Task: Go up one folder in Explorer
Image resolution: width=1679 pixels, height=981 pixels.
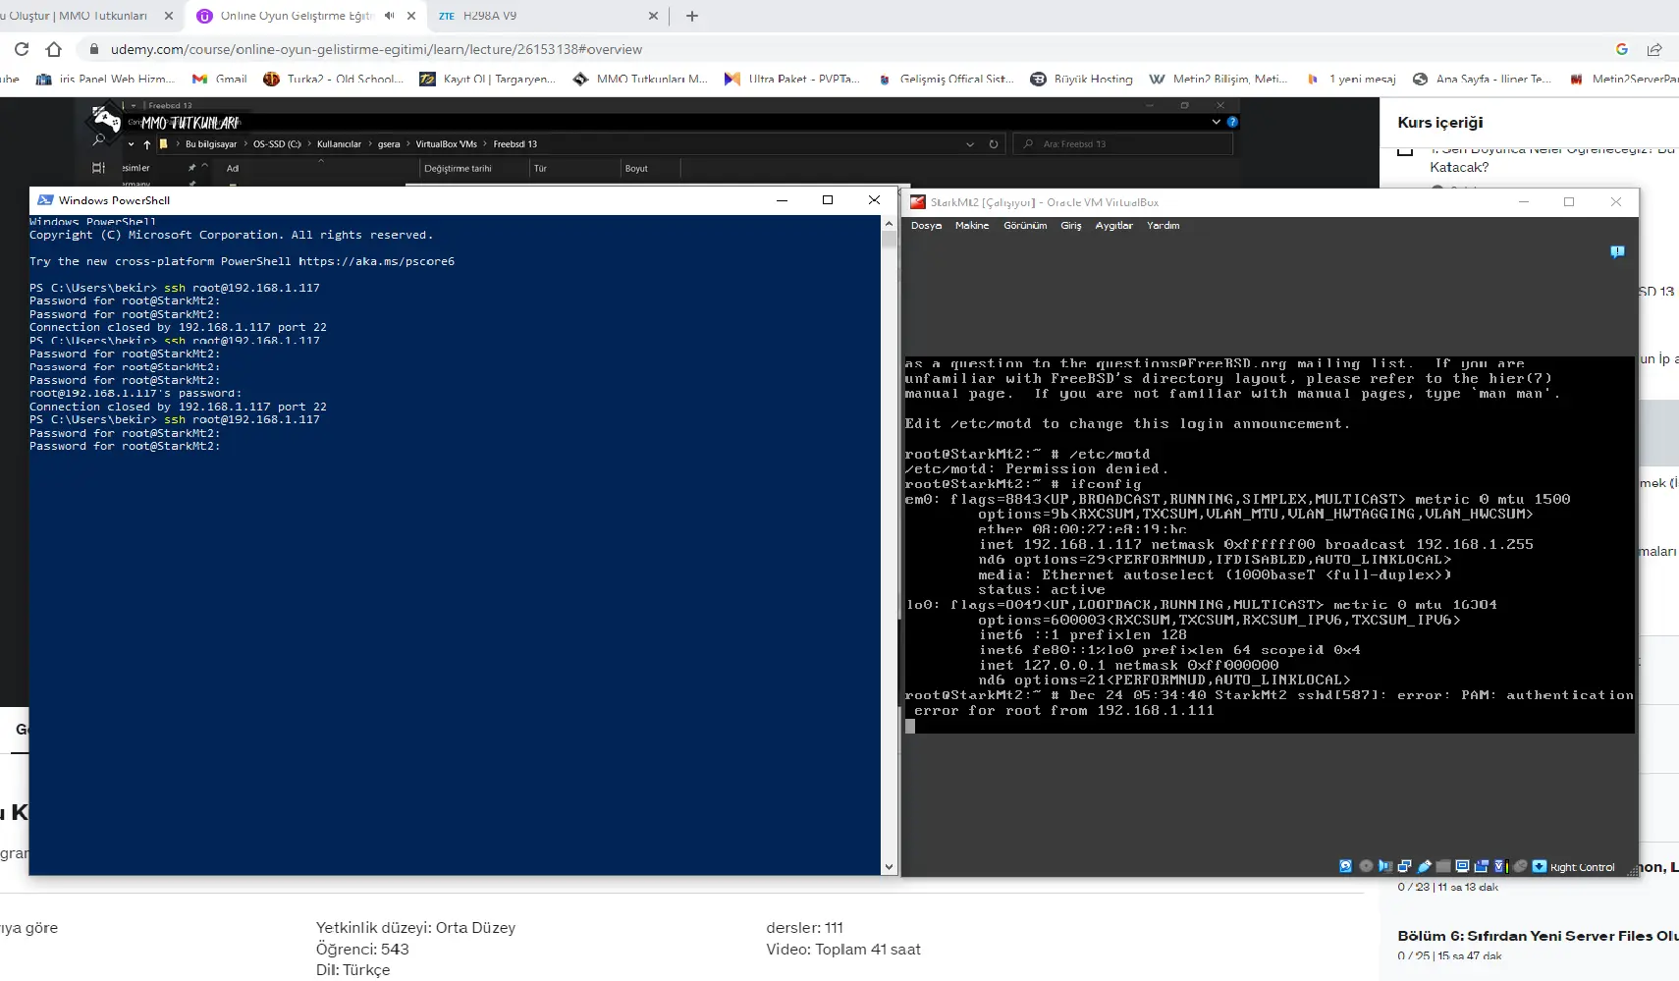Action: 147,144
